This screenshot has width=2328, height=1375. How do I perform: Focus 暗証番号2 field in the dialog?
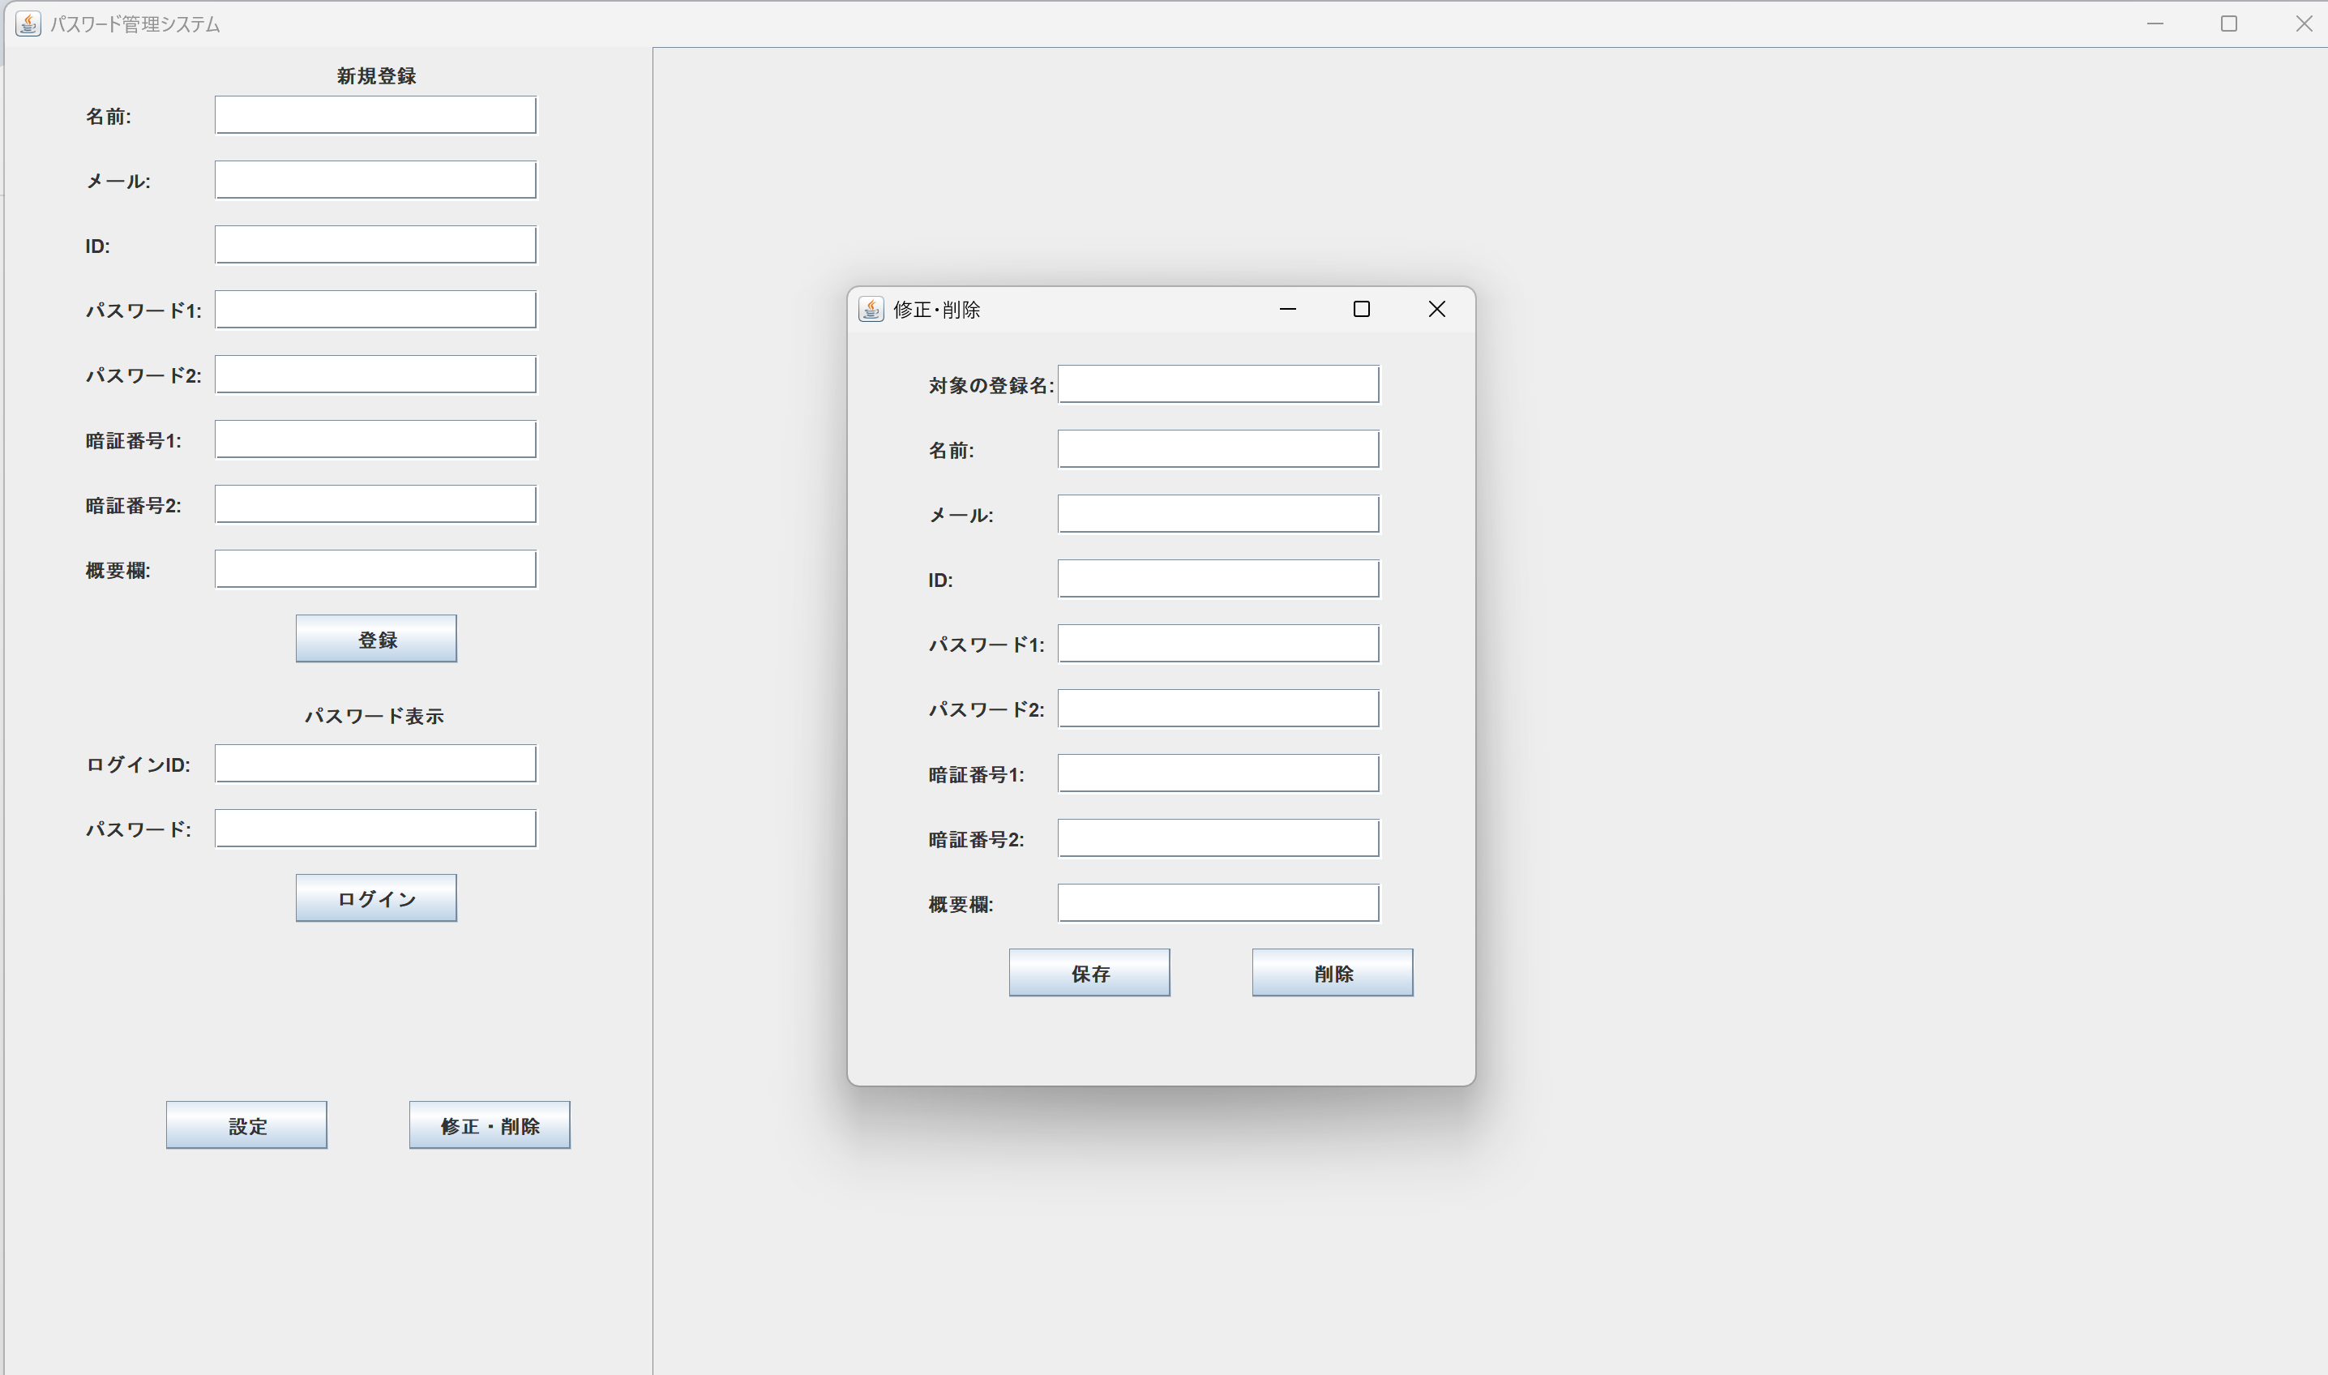point(1218,838)
